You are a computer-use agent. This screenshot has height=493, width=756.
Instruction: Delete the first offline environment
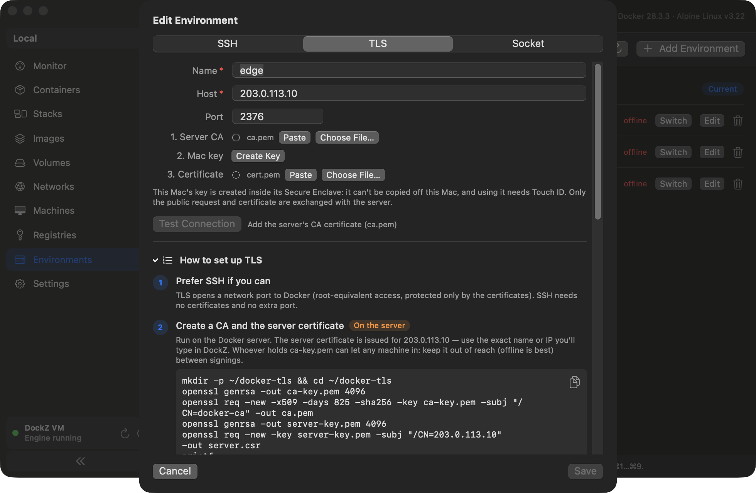coord(737,121)
